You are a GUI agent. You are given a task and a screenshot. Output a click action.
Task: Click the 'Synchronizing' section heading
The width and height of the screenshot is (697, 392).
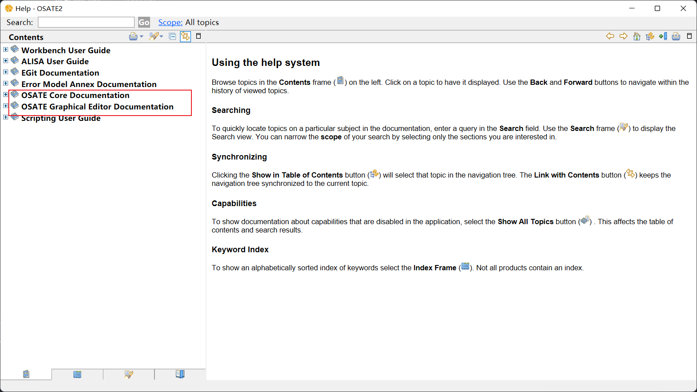pos(239,157)
